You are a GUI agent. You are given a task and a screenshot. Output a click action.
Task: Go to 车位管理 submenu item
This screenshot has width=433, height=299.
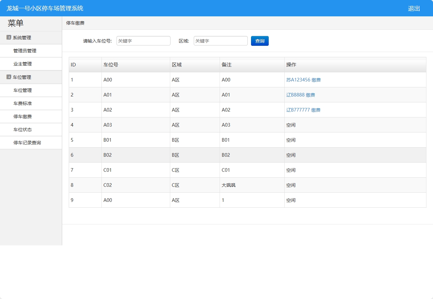pos(23,91)
